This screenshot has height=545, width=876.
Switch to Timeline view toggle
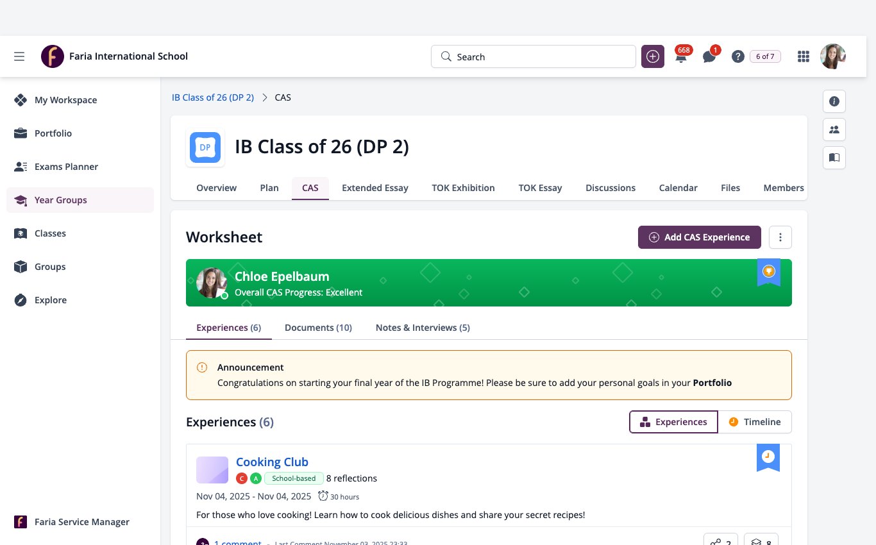tap(755, 422)
